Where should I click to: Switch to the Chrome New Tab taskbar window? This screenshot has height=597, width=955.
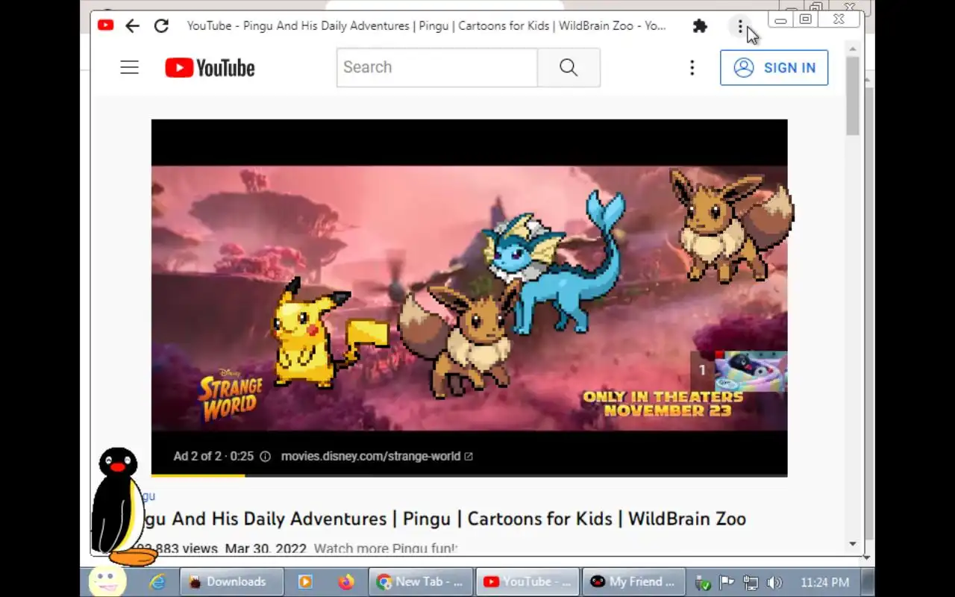tap(422, 582)
